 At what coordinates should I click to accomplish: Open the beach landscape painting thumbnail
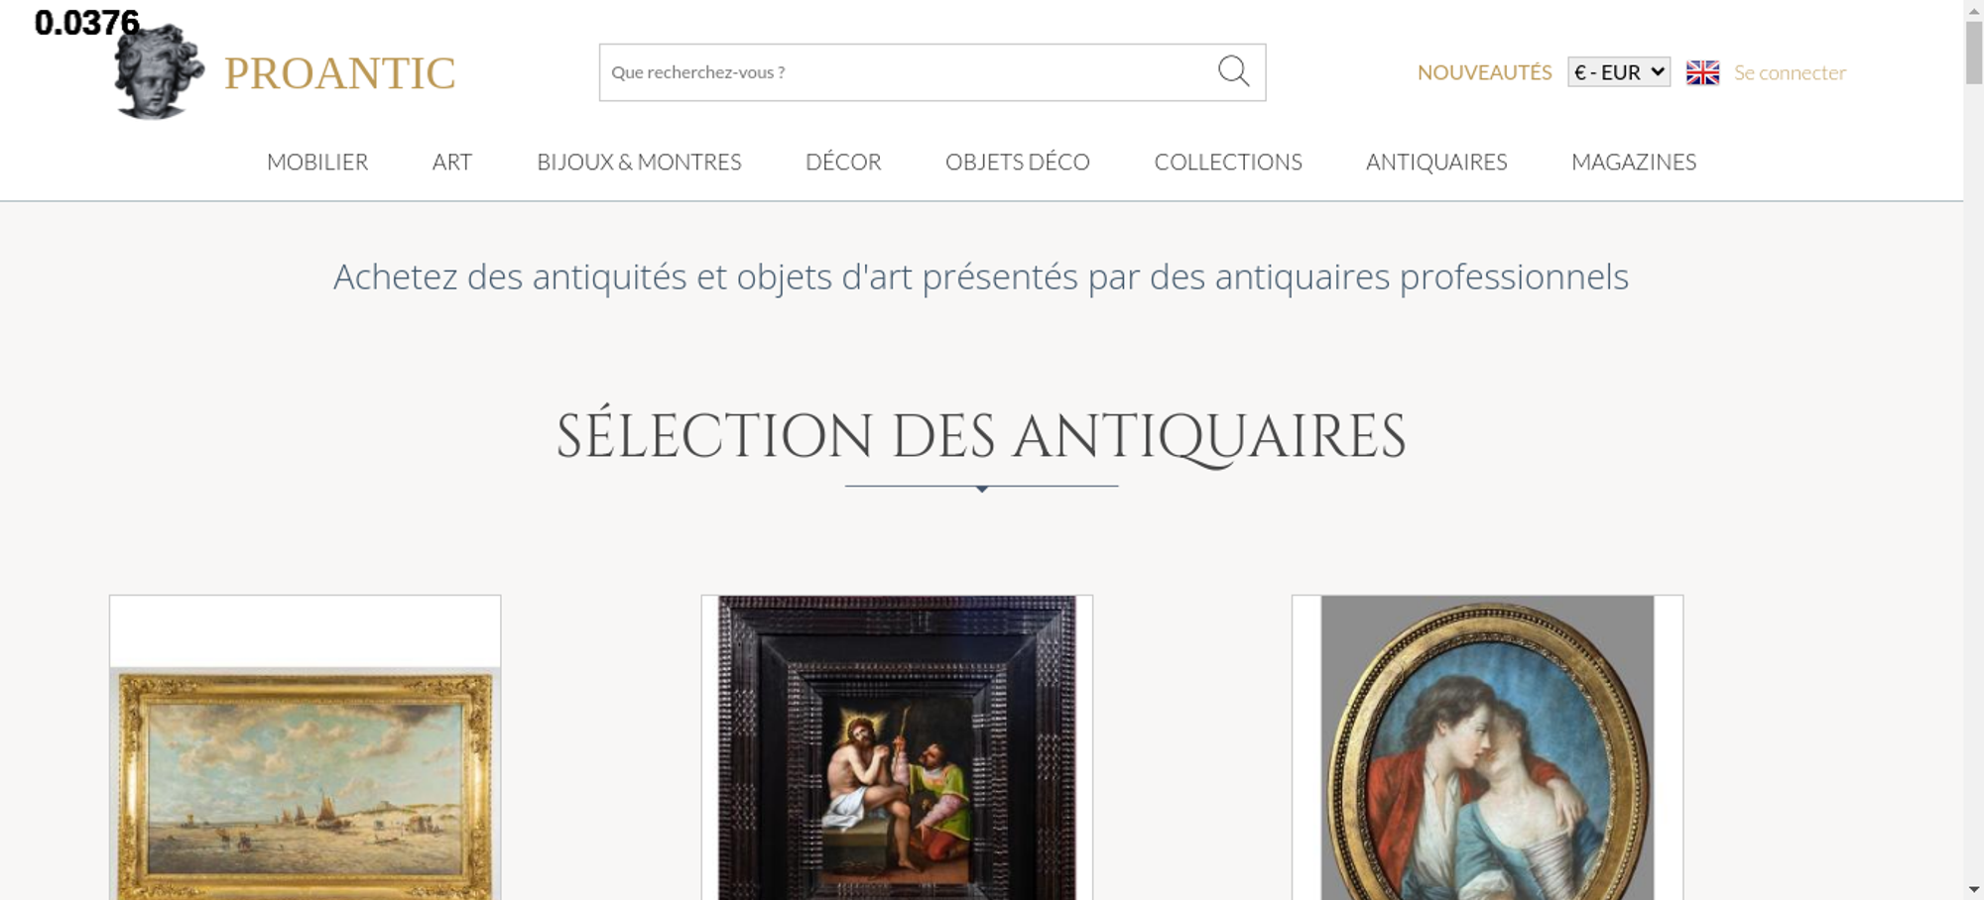[305, 783]
